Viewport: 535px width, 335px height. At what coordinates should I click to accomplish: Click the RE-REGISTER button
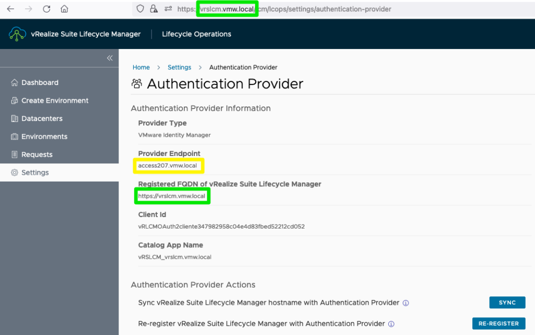coord(499,324)
